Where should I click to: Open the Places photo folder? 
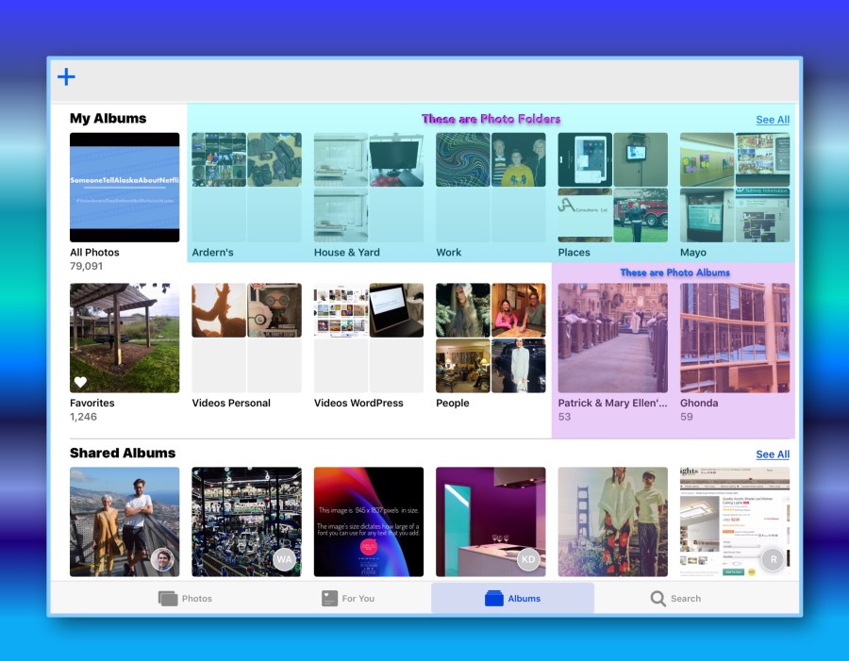click(612, 188)
